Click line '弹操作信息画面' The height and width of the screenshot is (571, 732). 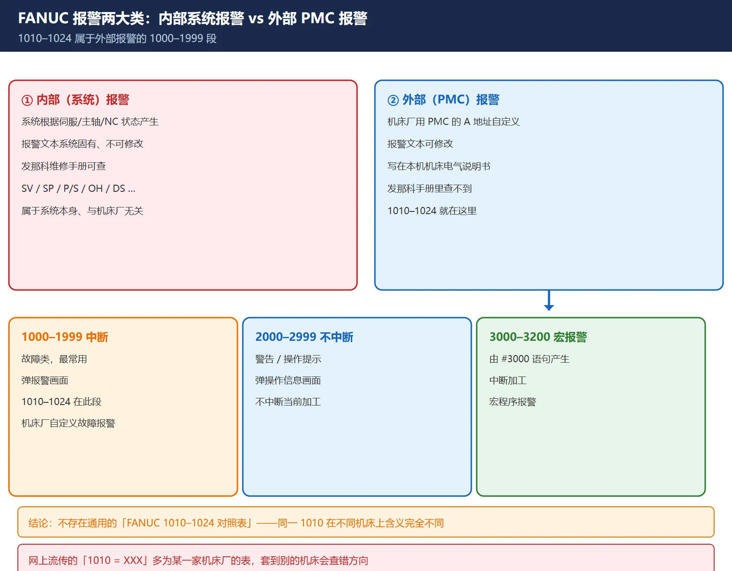[288, 381]
